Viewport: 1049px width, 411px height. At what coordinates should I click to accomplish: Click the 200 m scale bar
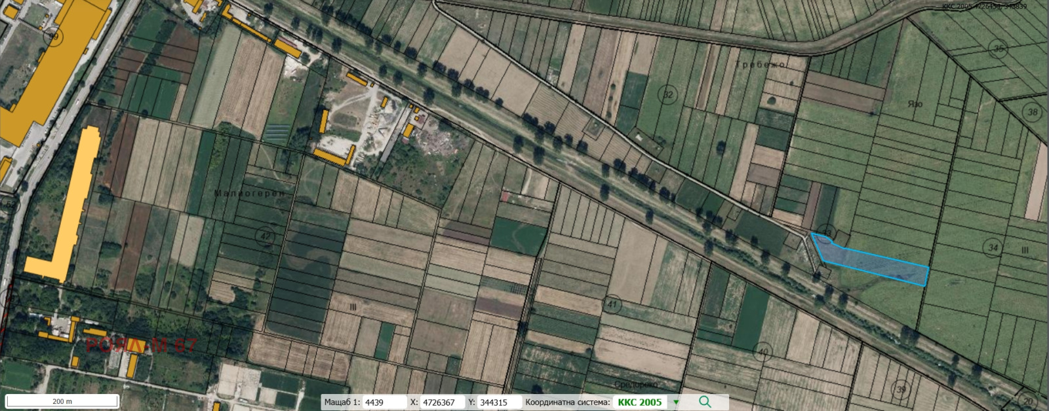pos(62,401)
